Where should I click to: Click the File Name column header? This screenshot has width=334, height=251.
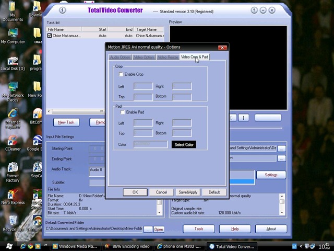64,29
